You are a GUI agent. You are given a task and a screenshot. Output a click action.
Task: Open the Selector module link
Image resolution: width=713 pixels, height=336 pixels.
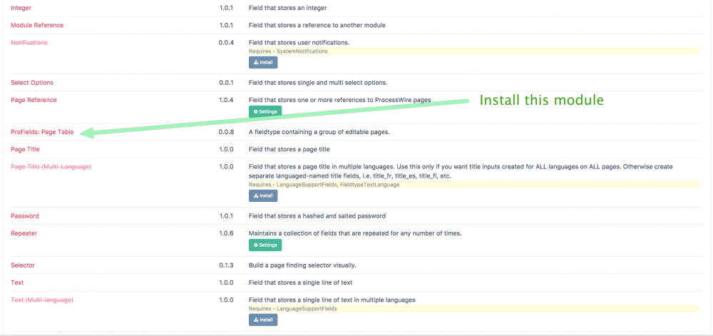tap(23, 265)
